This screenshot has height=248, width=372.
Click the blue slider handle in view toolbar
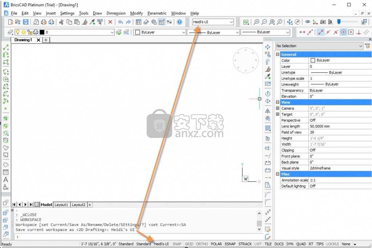pyautogui.click(x=339, y=22)
